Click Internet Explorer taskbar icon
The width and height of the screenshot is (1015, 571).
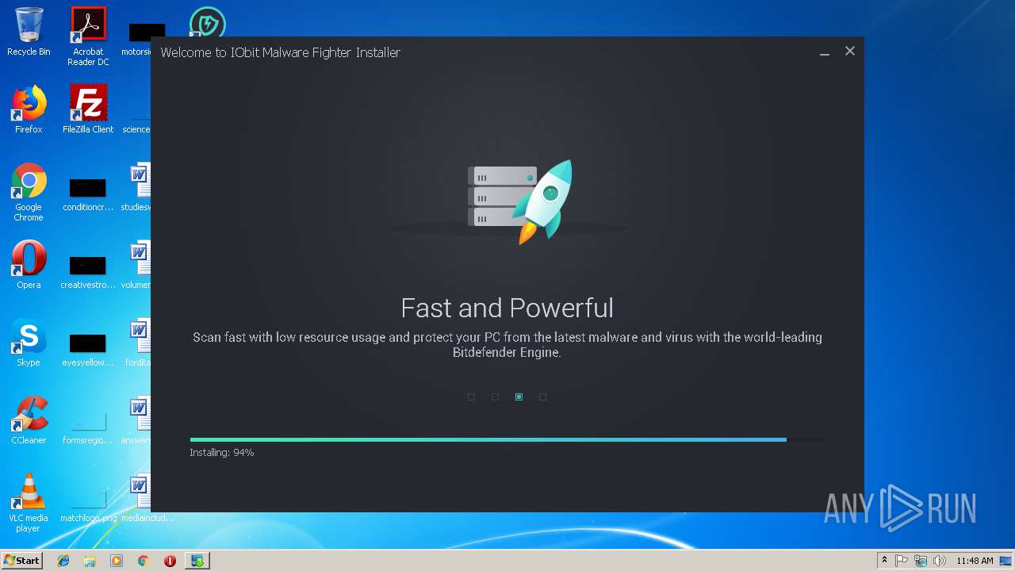pos(63,561)
